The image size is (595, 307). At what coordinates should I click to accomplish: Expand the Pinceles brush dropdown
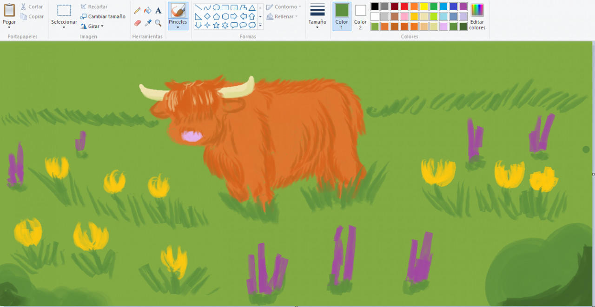click(178, 27)
